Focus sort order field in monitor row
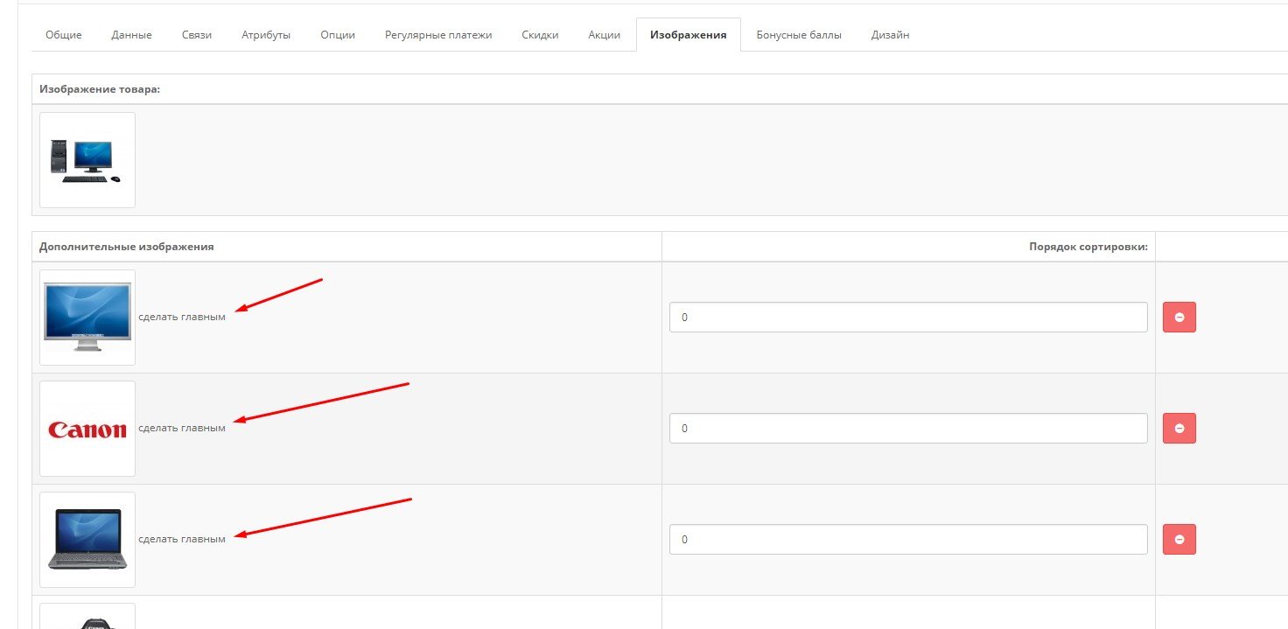1288x629 pixels. 908,318
